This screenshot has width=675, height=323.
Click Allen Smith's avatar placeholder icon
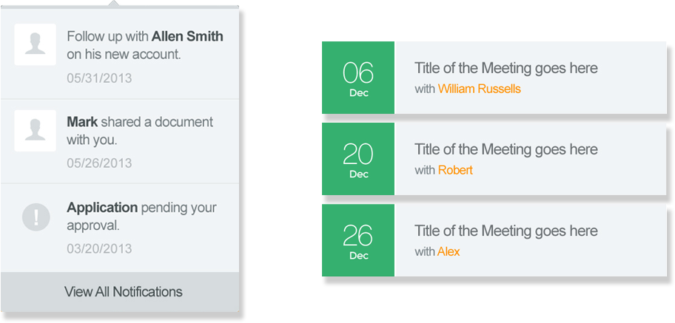click(35, 44)
